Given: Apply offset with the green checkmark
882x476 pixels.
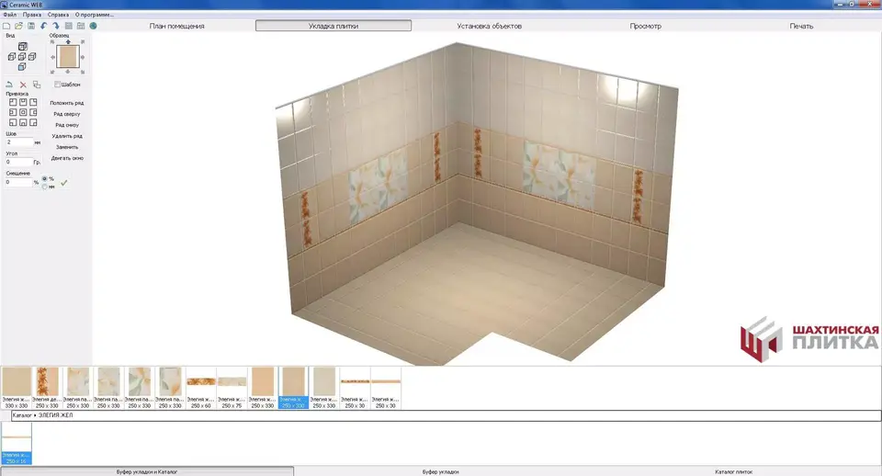Looking at the screenshot, I should [x=63, y=183].
